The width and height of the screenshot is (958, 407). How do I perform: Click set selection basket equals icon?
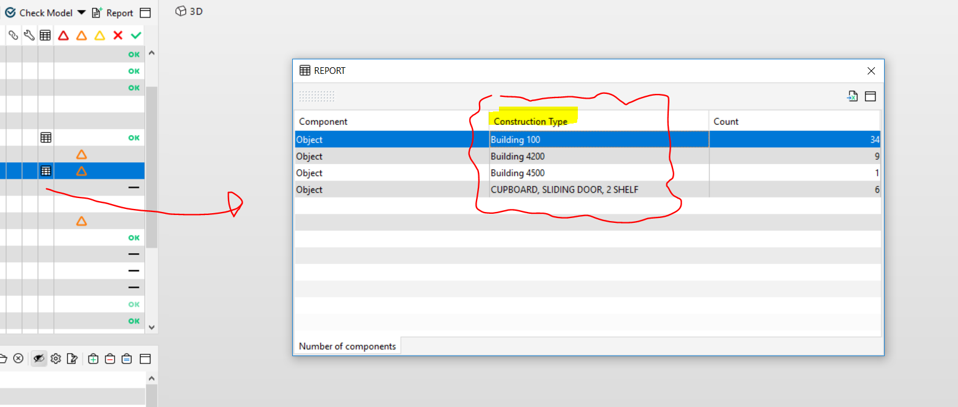[x=127, y=359]
